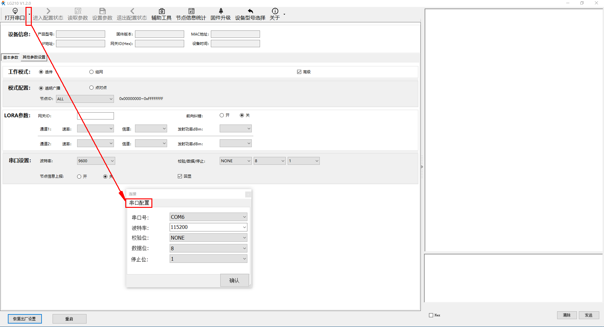The width and height of the screenshot is (604, 327).
Task: Switch to the 基本参数 tab
Action: click(11, 57)
